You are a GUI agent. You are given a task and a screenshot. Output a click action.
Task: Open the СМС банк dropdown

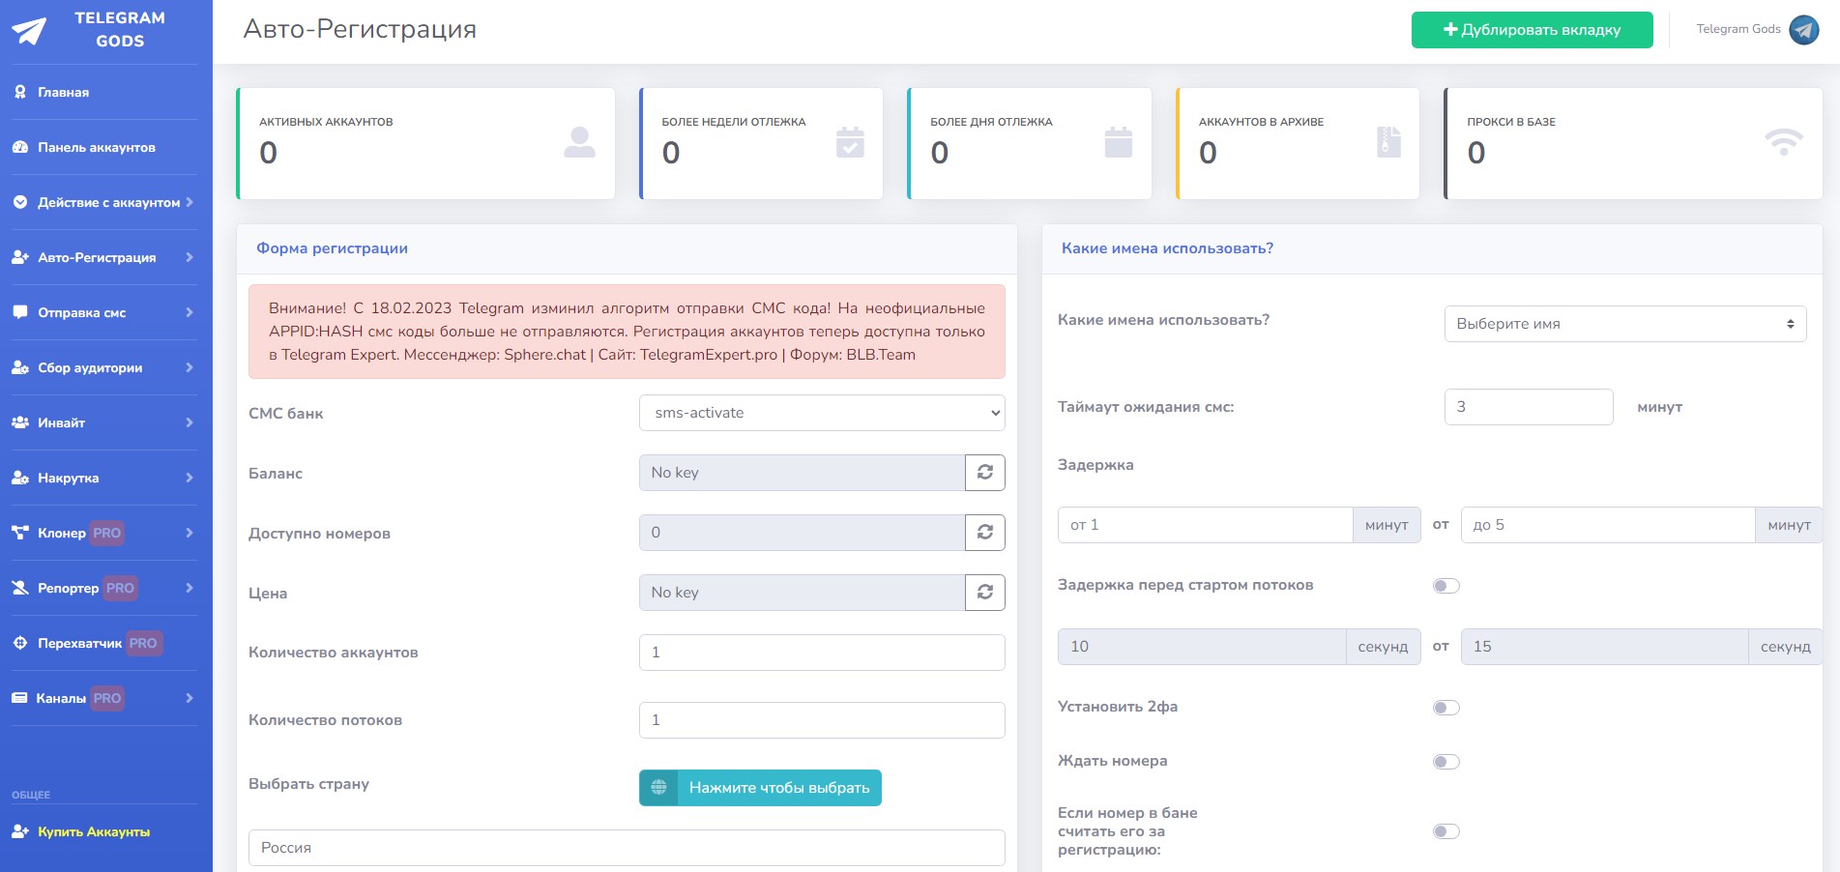[821, 413]
